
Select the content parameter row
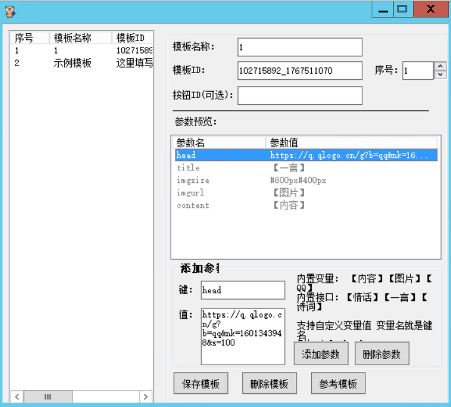[193, 205]
